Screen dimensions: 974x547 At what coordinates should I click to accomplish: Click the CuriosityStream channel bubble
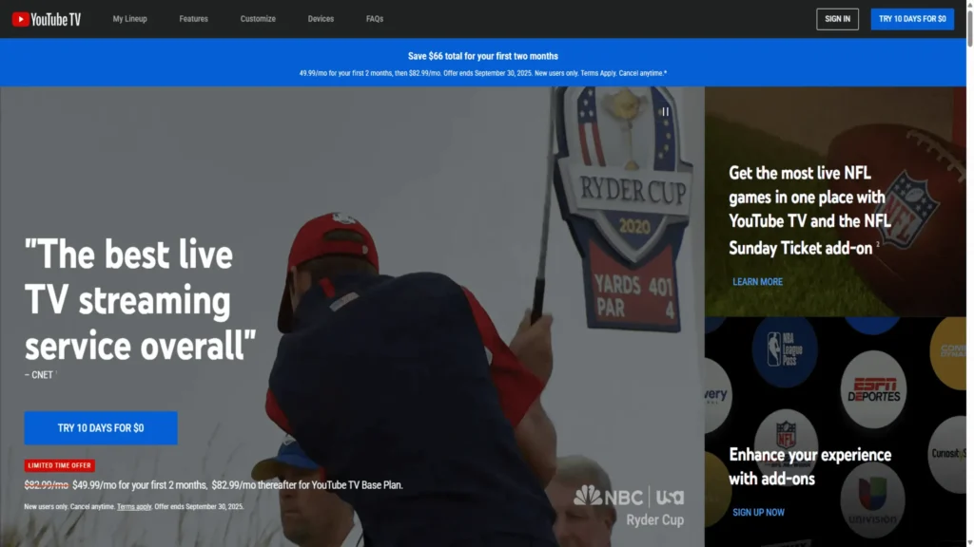click(948, 453)
